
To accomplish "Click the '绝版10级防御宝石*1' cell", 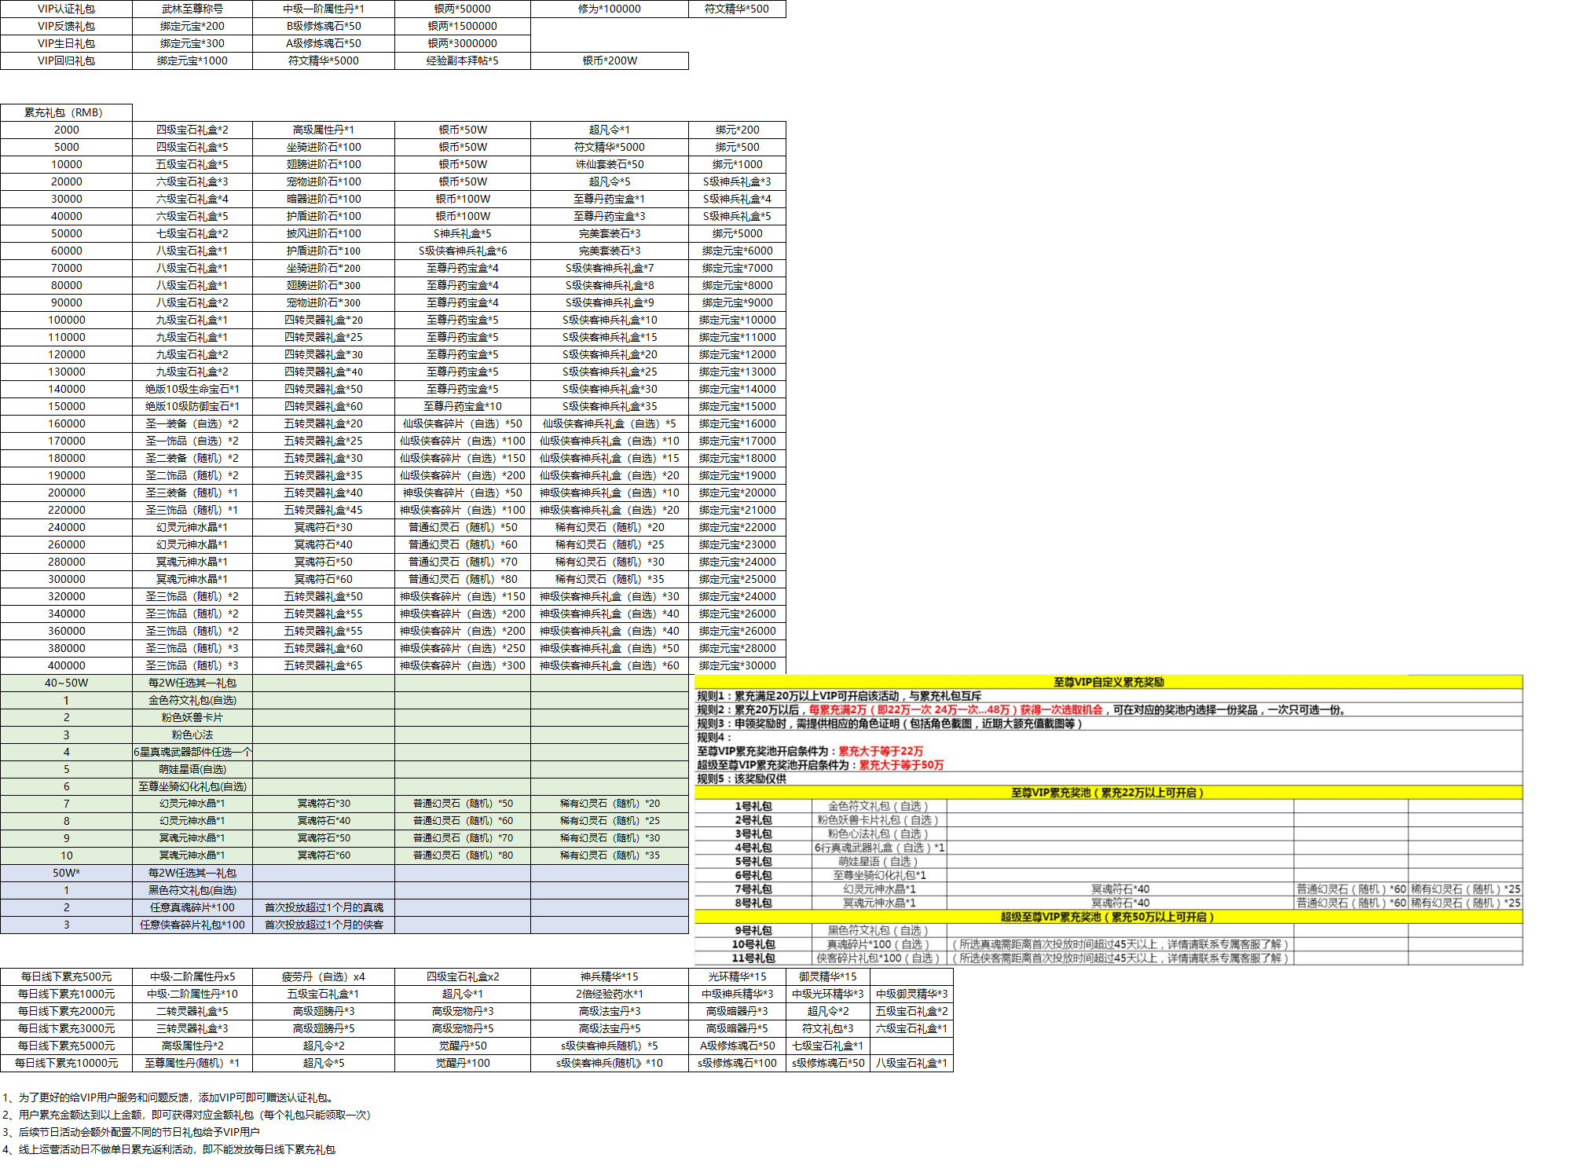I will (192, 406).
